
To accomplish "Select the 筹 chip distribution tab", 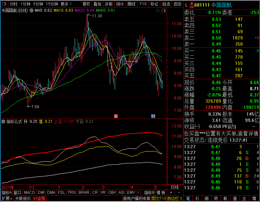I will tap(254, 198).
